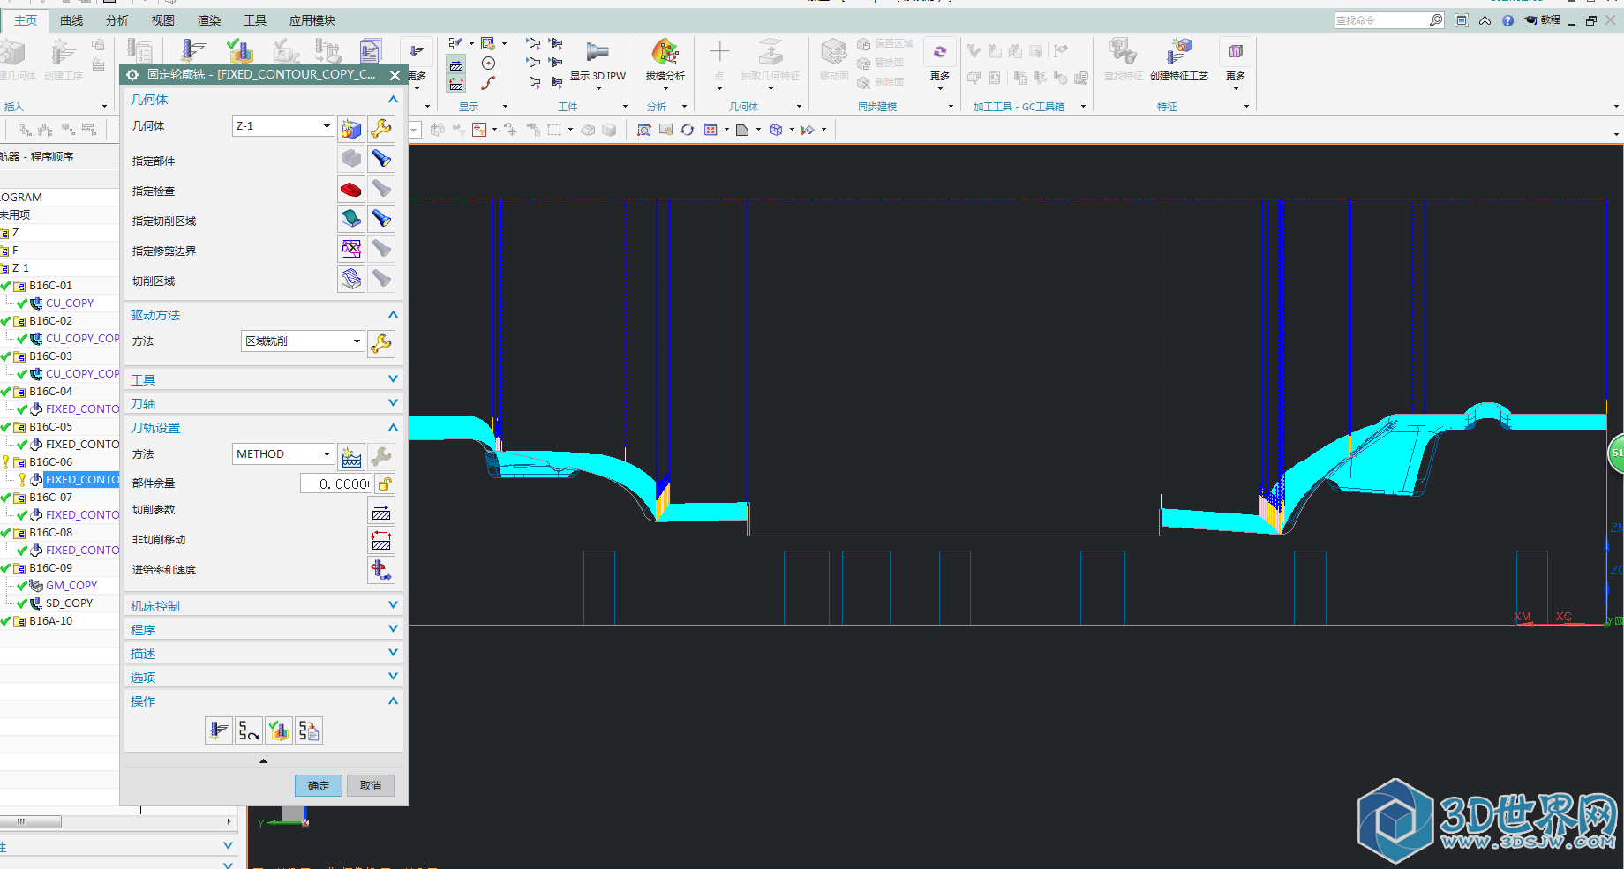The width and height of the screenshot is (1624, 869).
Task: Select B16A-10 program group
Action: pos(50,620)
